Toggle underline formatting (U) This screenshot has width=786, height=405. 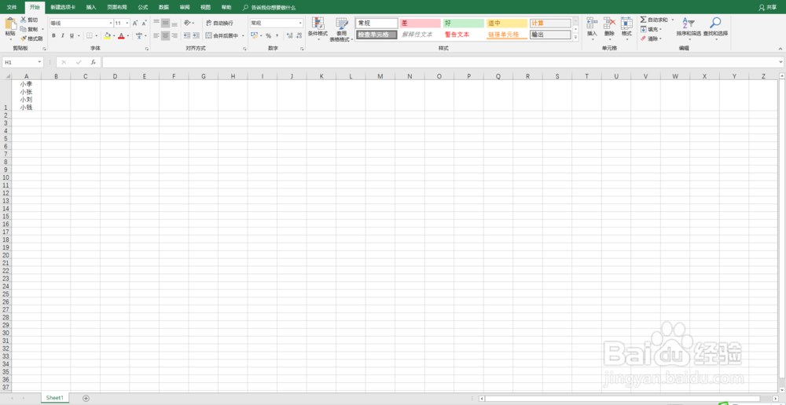pos(72,35)
